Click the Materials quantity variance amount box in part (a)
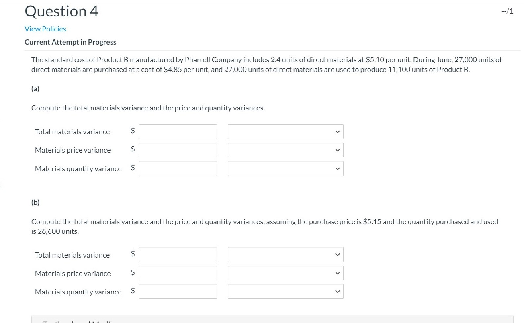 coord(178,168)
